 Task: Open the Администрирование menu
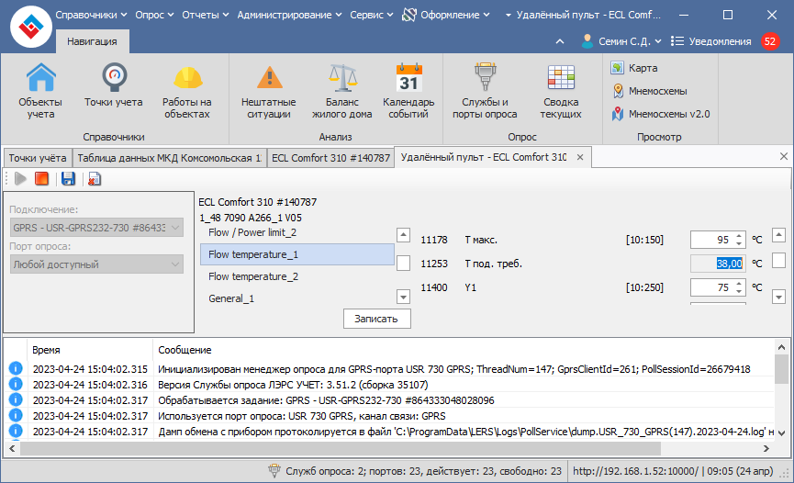pos(290,16)
